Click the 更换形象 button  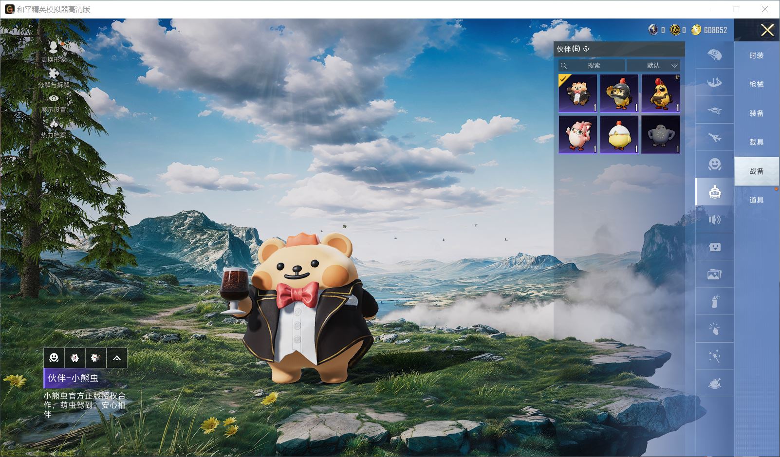point(54,49)
